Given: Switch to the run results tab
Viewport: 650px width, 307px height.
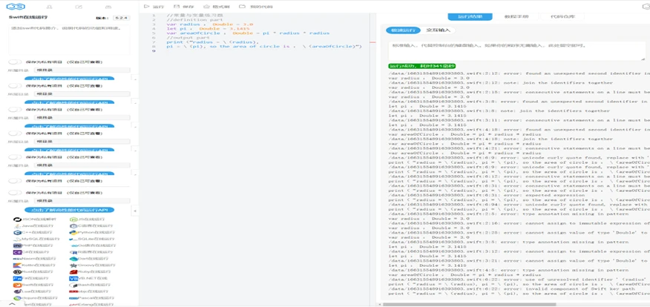Looking at the screenshot, I should click(470, 16).
